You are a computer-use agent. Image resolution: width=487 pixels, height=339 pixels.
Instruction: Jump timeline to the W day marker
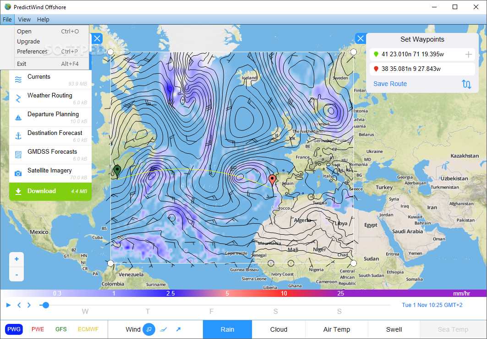tap(85, 312)
